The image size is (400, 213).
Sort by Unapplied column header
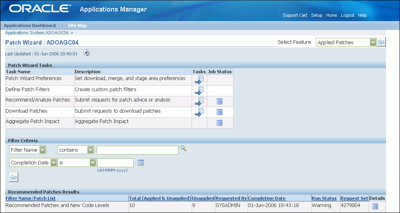point(203,198)
